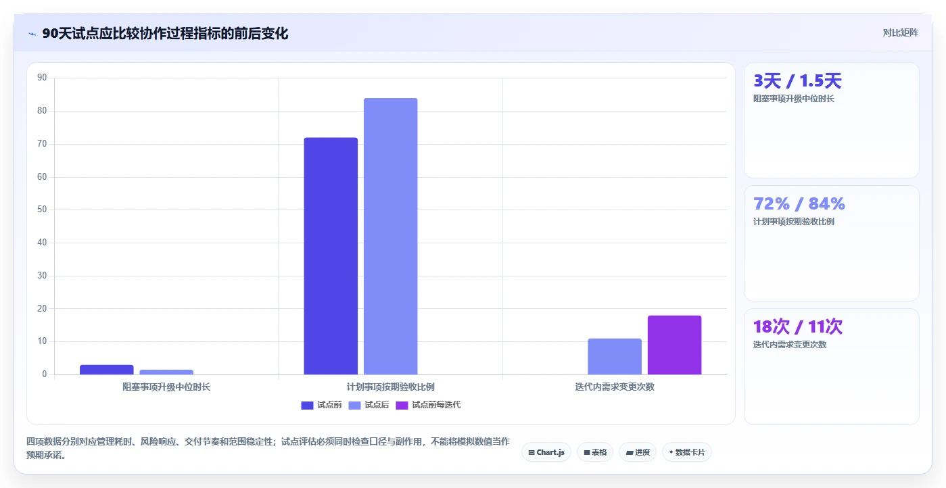
Task: Click the 试点前 bar for 计划事项按期验收比例
Action: [331, 256]
